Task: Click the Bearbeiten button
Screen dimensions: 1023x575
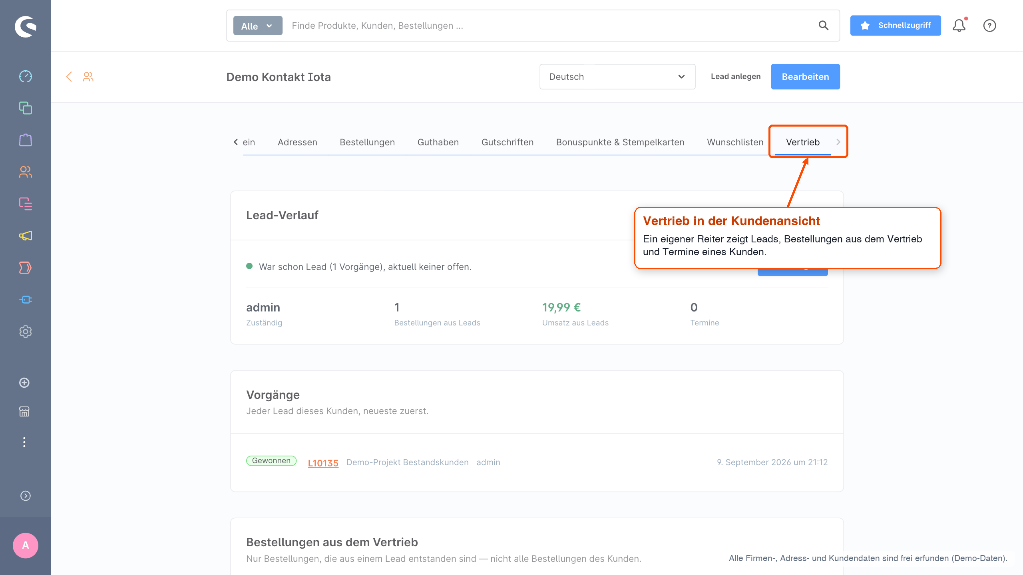Action: pyautogui.click(x=806, y=77)
